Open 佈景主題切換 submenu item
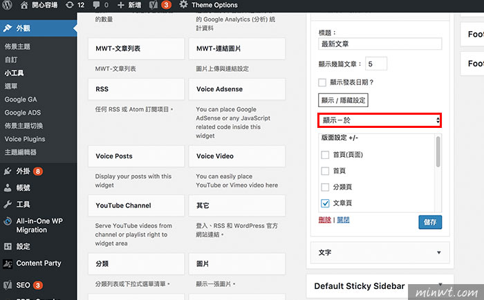Viewport: 484px width, 300px height. [x=24, y=126]
